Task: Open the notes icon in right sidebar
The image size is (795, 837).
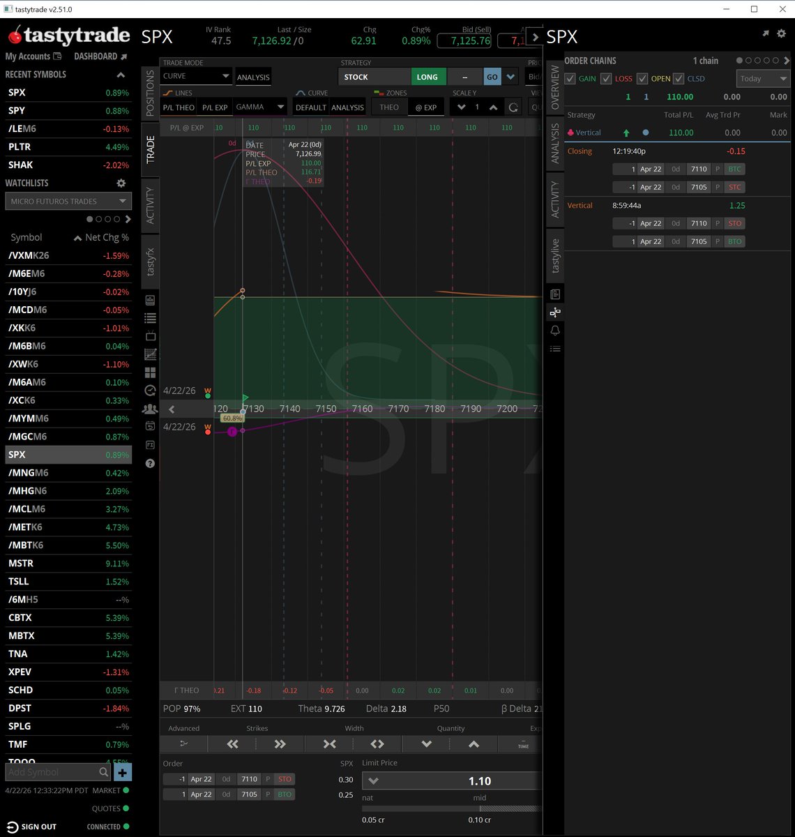Action: point(555,294)
